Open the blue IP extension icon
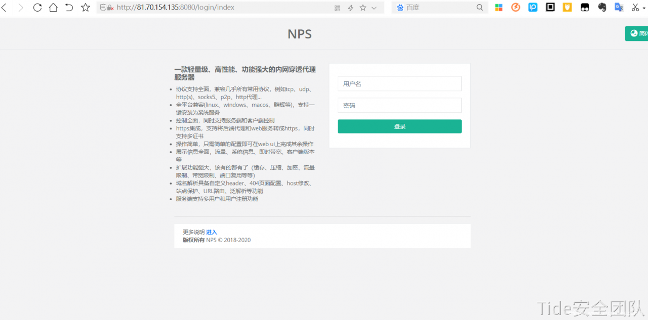 pos(533,7)
